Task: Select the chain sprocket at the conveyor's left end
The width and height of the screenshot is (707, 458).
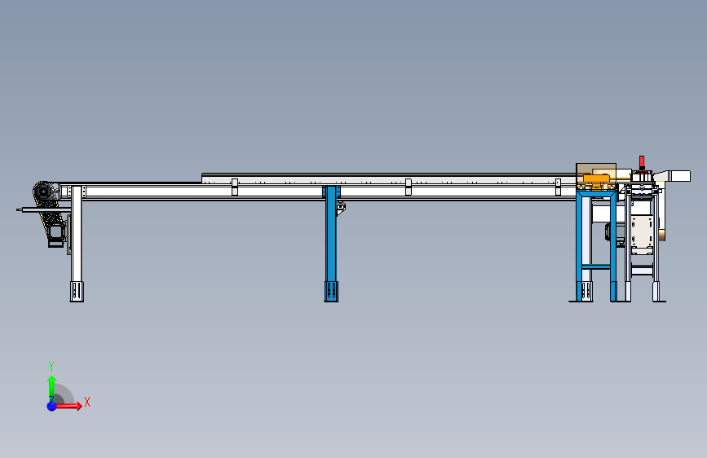Action: [x=43, y=192]
